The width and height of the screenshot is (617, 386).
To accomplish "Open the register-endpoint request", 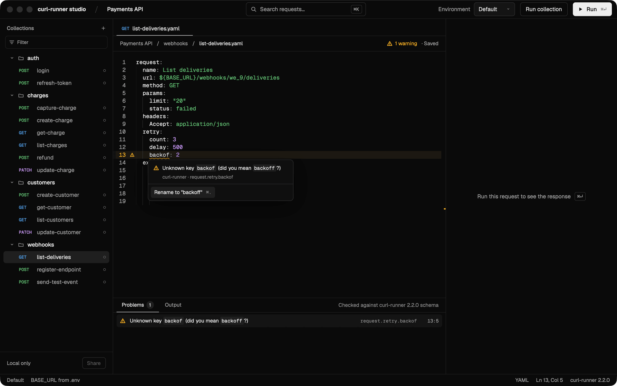I will coord(56,270).
